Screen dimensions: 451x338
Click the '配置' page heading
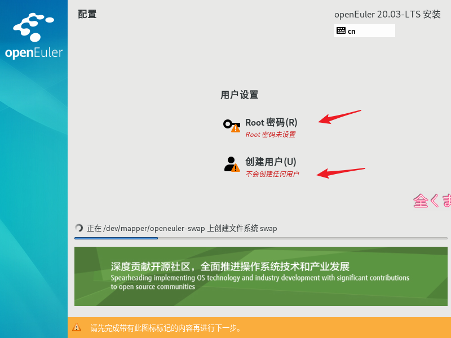(x=87, y=14)
